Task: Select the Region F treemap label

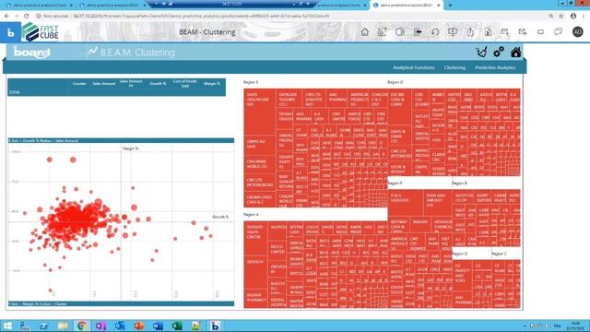Action: click(395, 183)
